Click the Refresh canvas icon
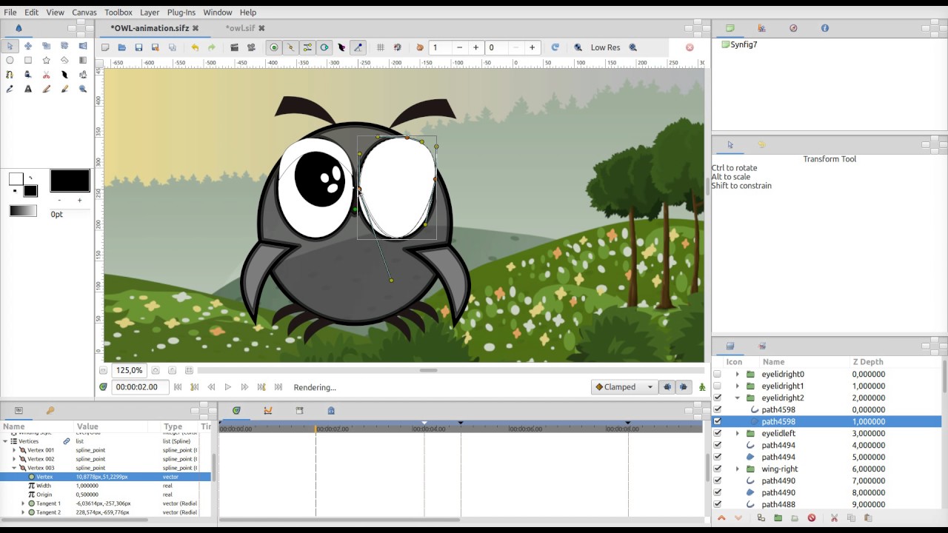The height and width of the screenshot is (533, 948). point(555,47)
